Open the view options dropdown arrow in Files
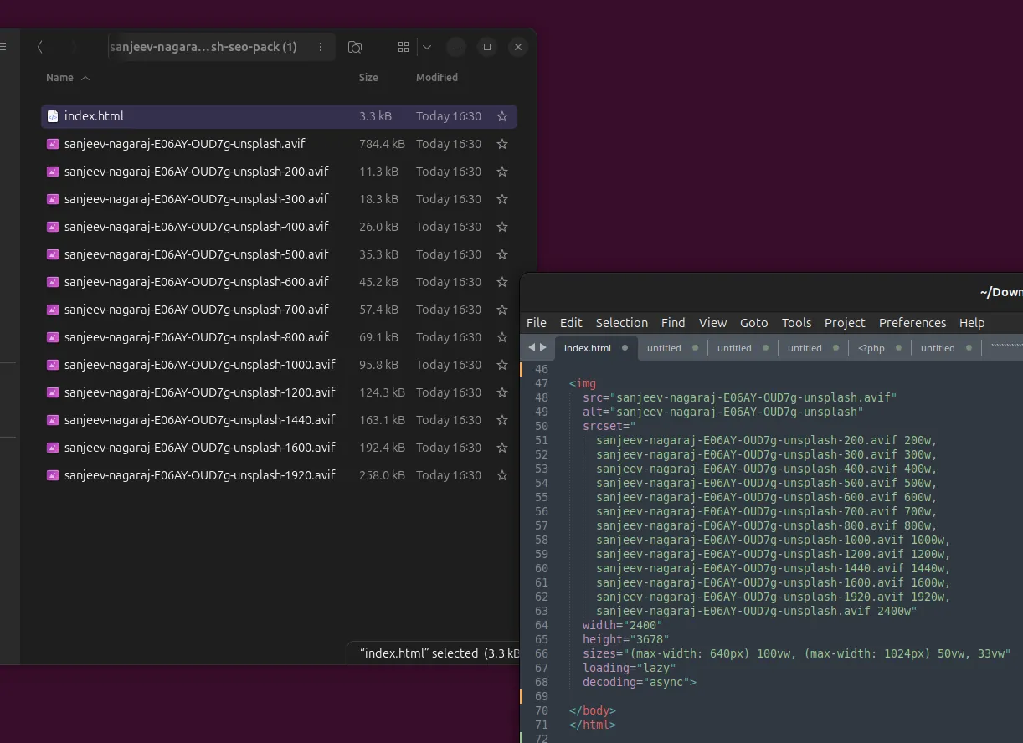The height and width of the screenshot is (743, 1023). coord(427,47)
